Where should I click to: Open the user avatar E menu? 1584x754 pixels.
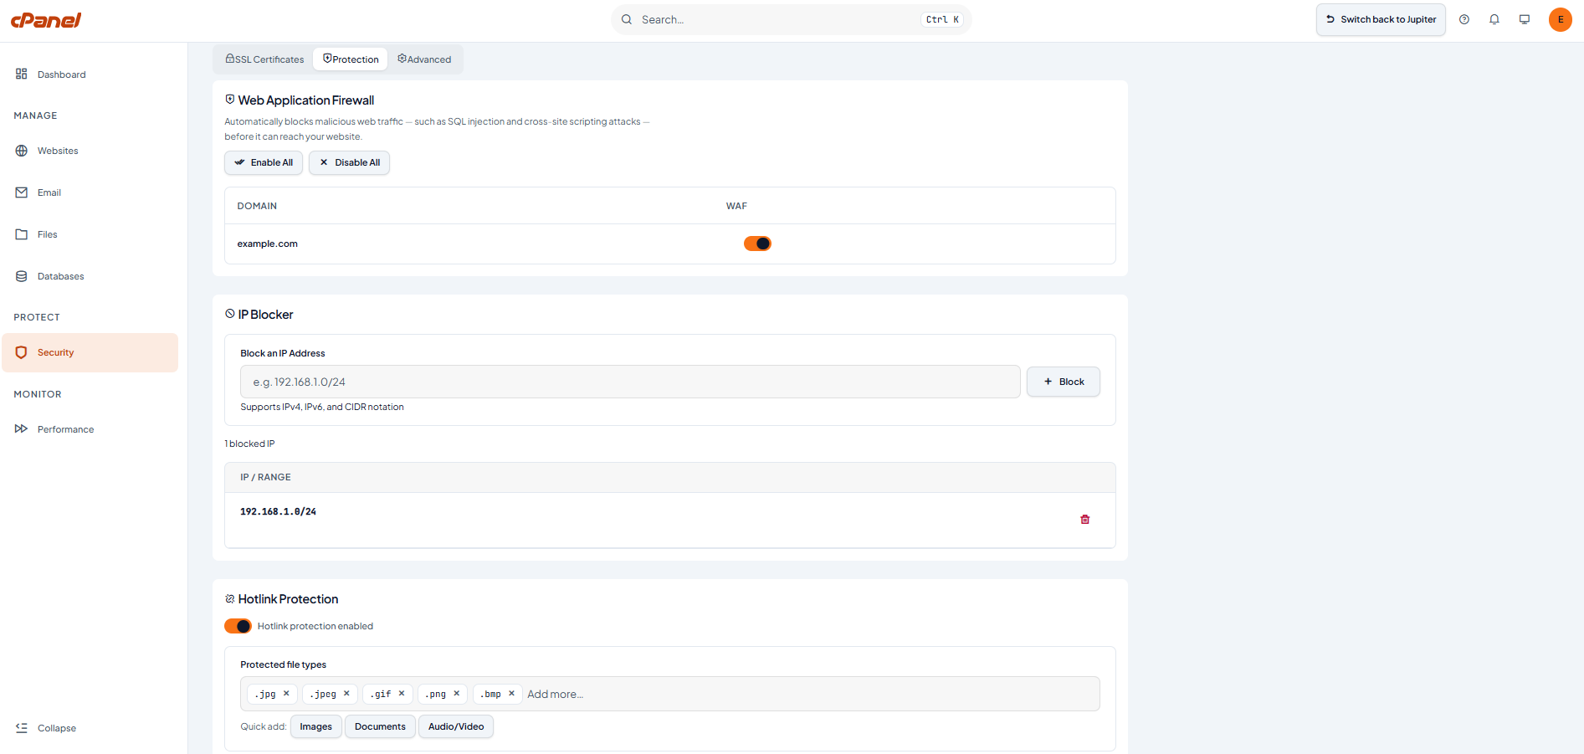(1561, 19)
